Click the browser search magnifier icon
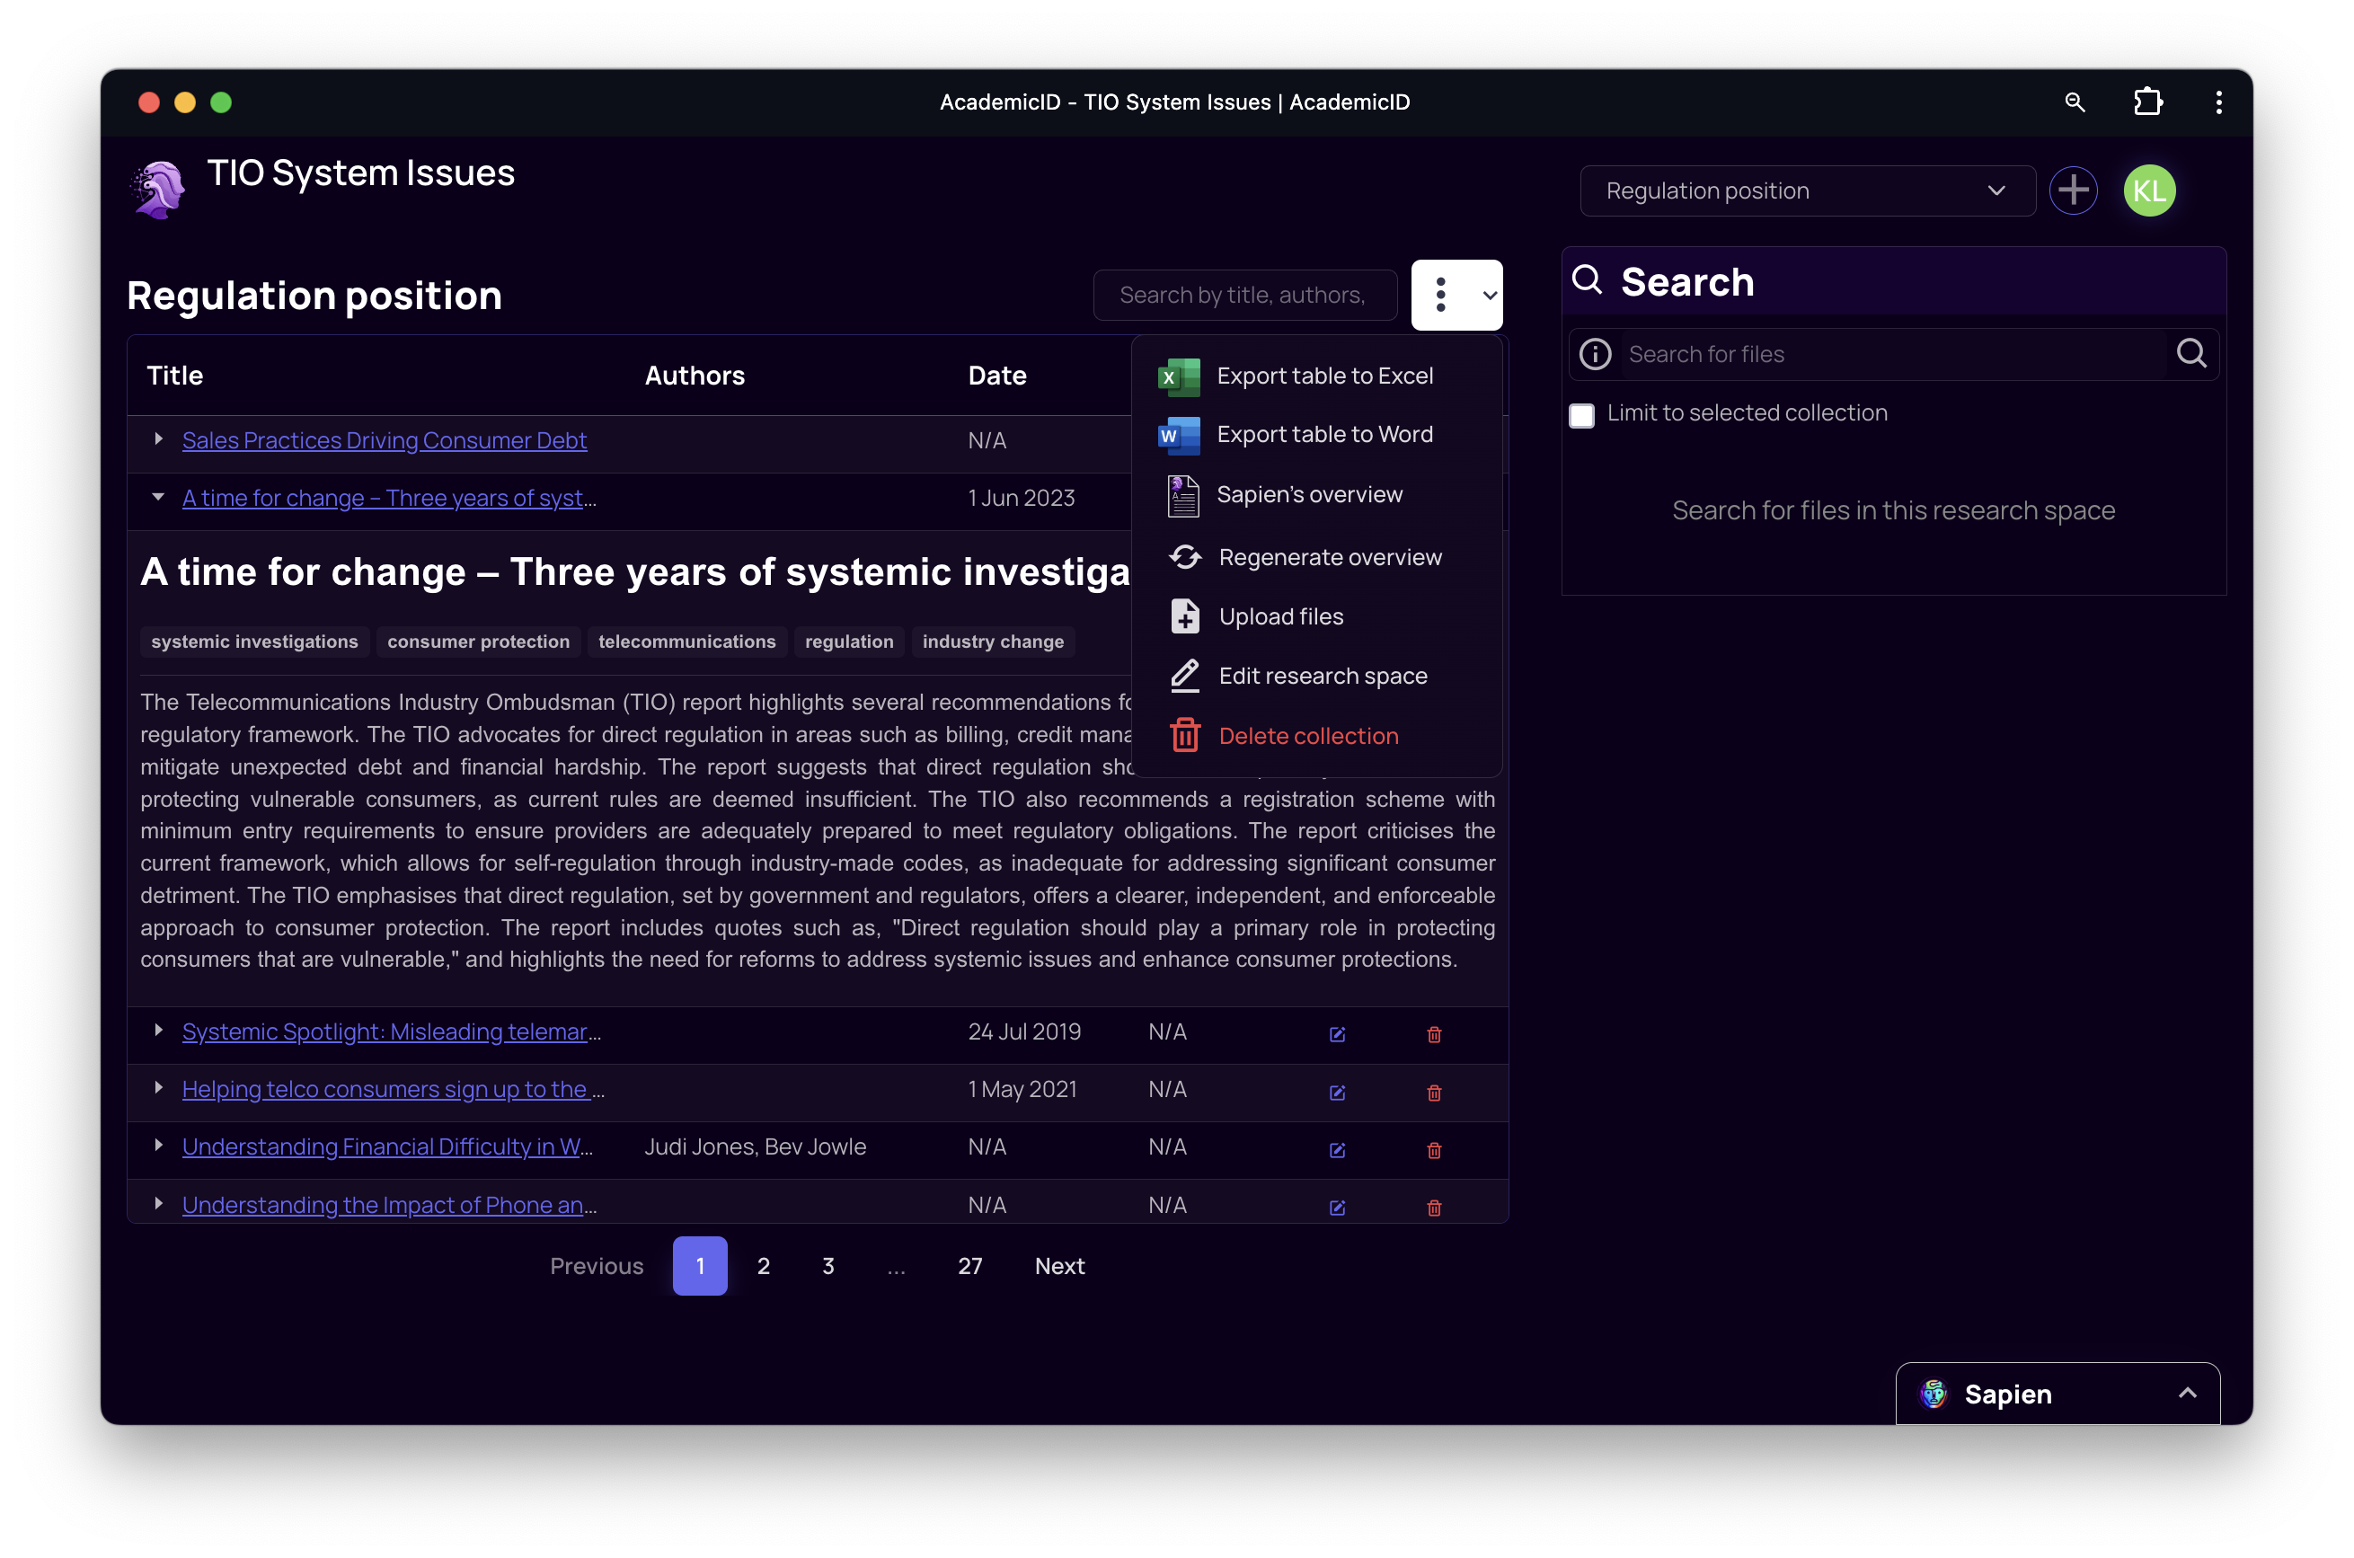The height and width of the screenshot is (1558, 2354). point(2074,102)
